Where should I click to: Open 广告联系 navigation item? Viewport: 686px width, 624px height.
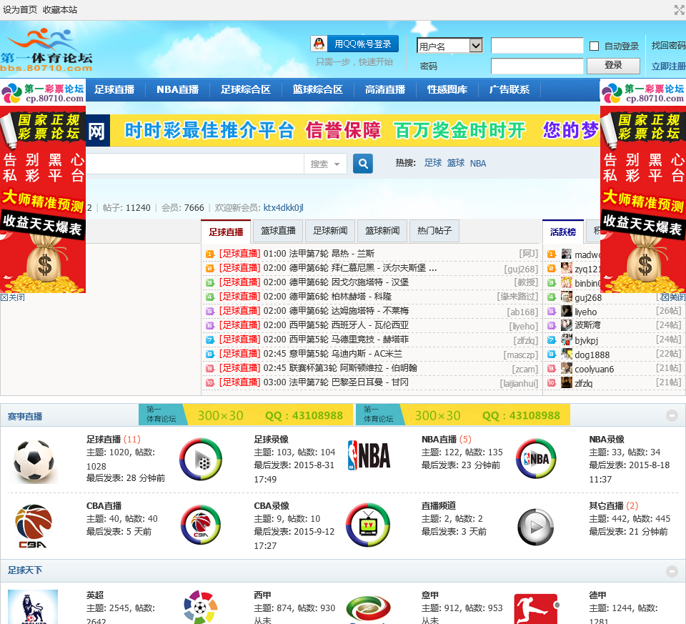point(509,90)
